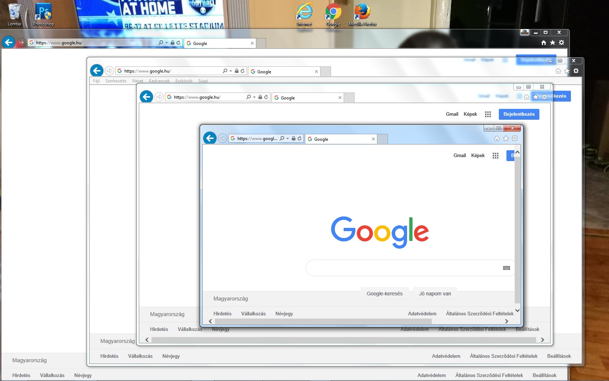Close the Google tab in the frontmost window

[x=373, y=139]
